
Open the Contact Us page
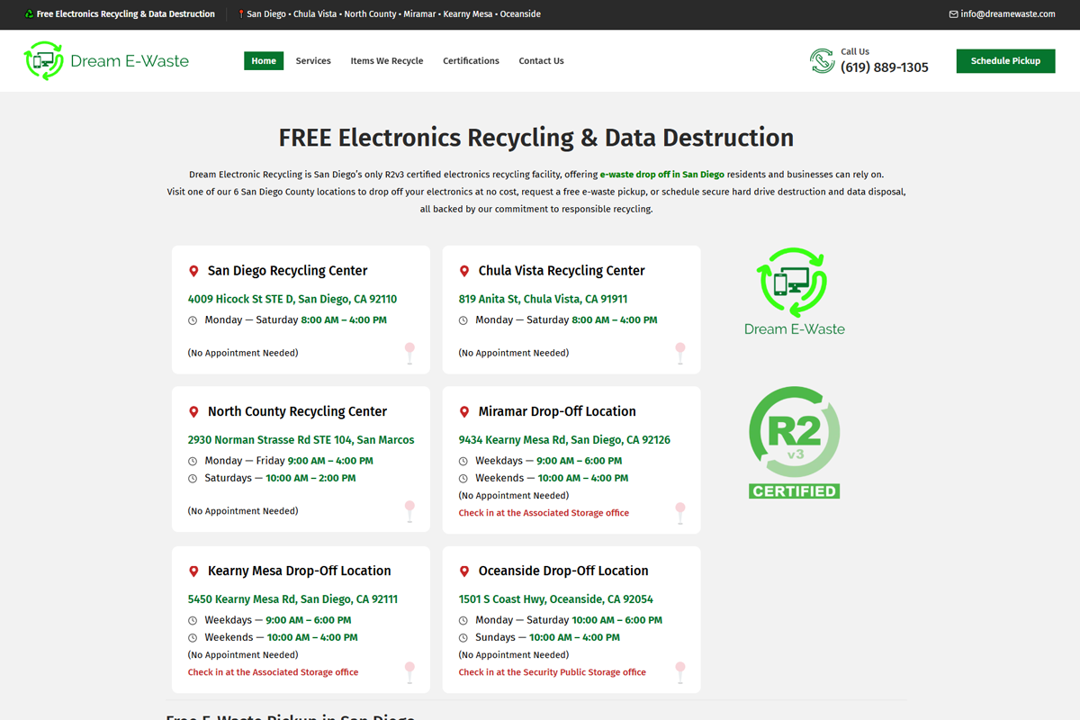(541, 61)
